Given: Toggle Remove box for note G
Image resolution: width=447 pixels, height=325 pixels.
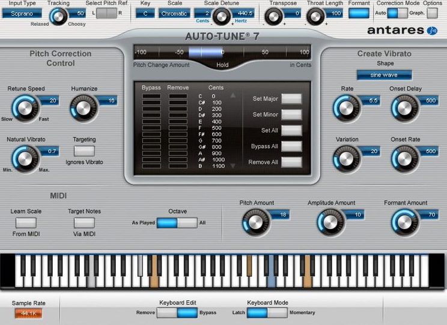Looking at the screenshot, I should tap(178, 140).
